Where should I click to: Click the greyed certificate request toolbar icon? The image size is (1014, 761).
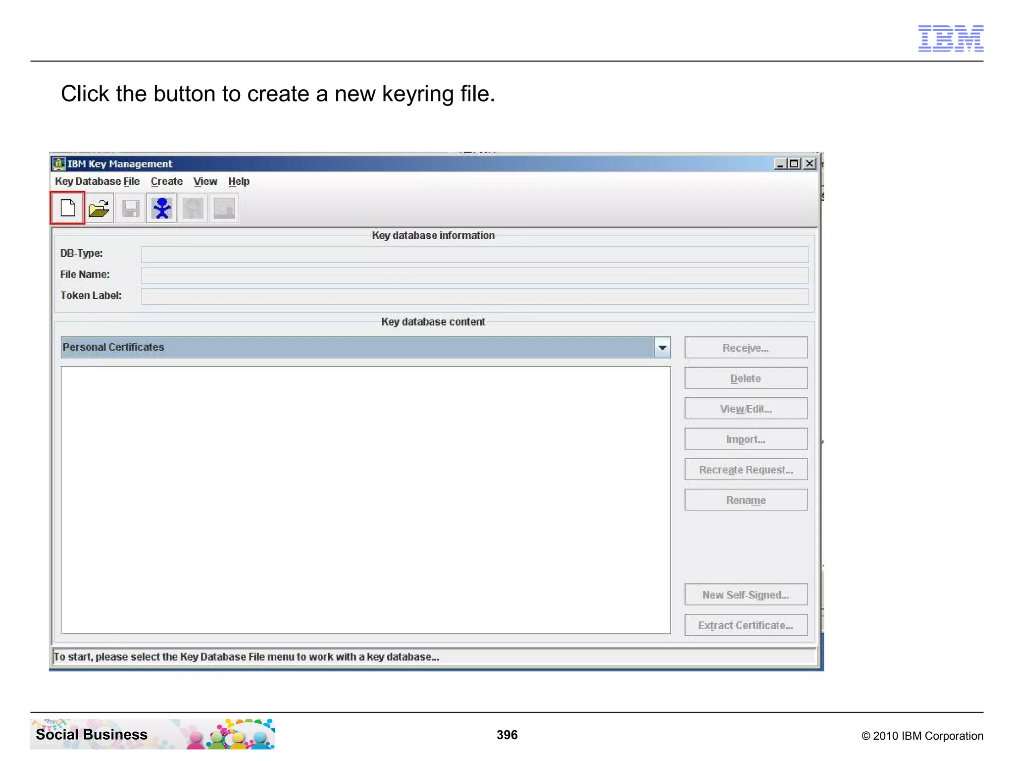coord(193,208)
